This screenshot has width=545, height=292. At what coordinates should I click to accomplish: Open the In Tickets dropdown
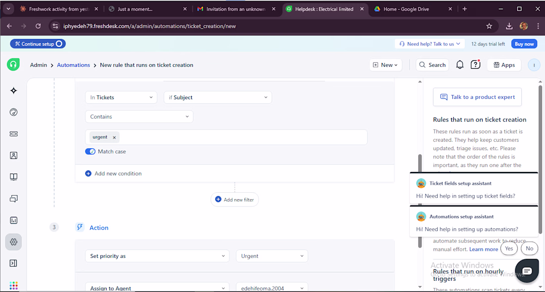[x=121, y=97]
